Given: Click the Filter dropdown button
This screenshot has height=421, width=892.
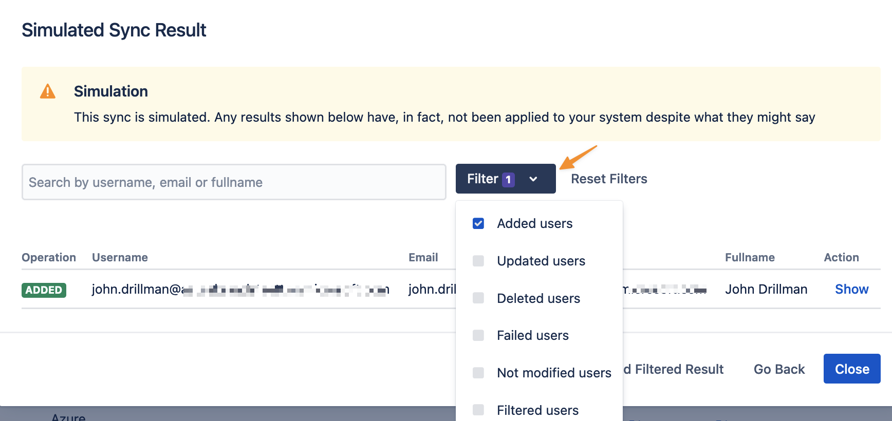Looking at the screenshot, I should (482, 179).
